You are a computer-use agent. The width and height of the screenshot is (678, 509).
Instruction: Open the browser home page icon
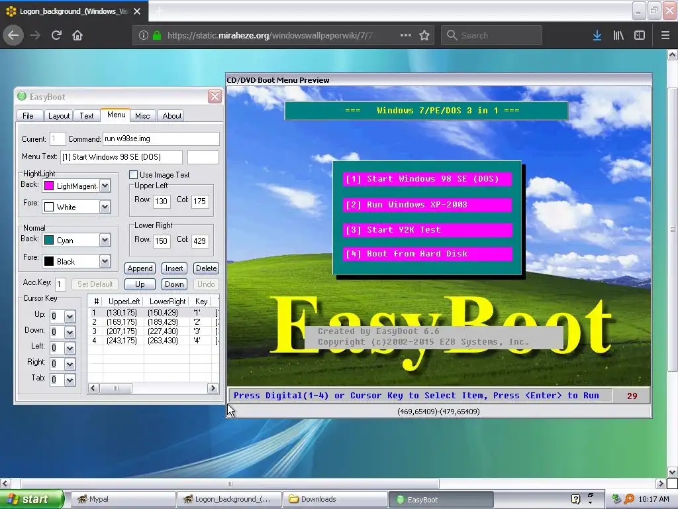pyautogui.click(x=77, y=35)
